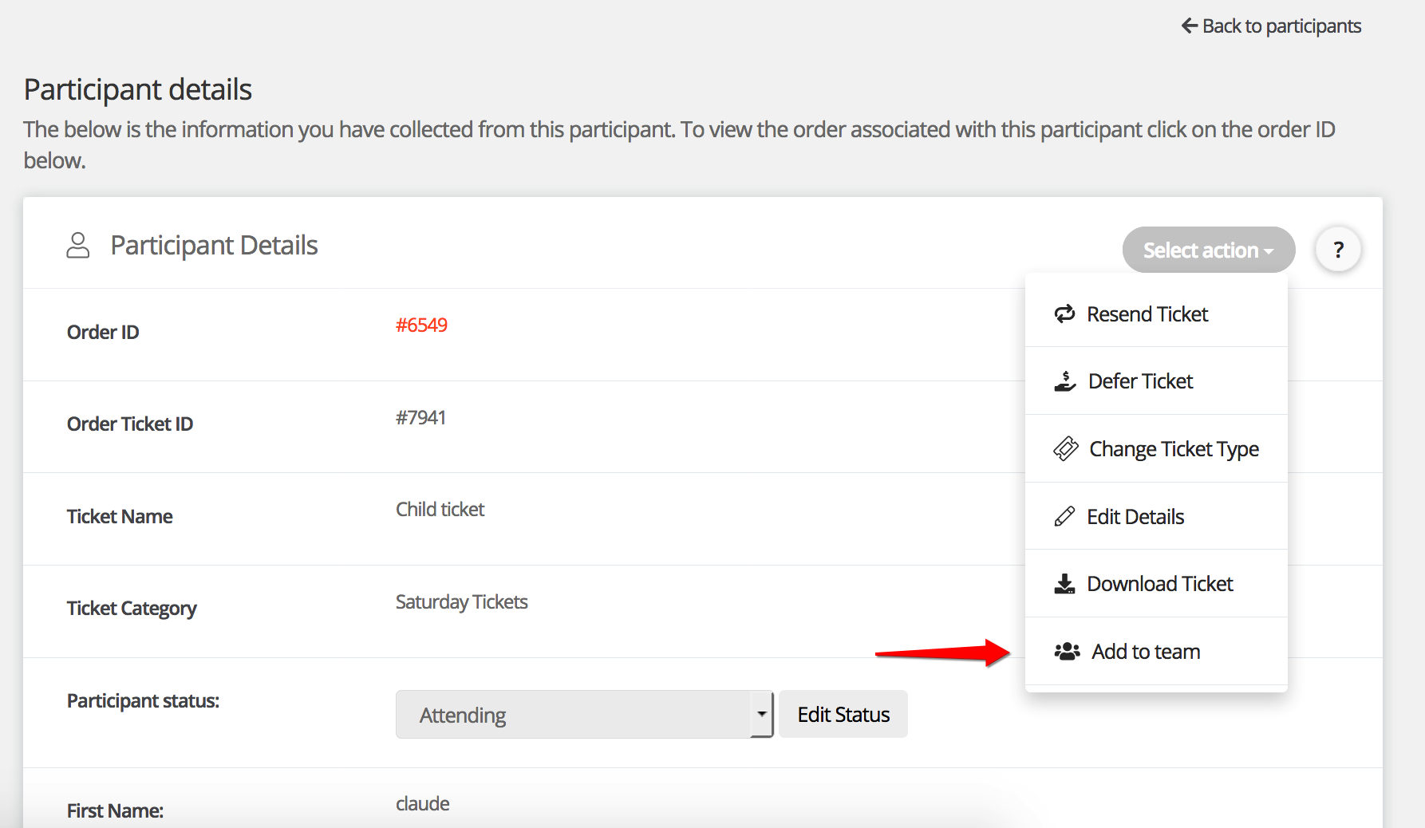Click the left arrow icon beside Back to participants
1425x828 pixels.
pyautogui.click(x=1189, y=26)
